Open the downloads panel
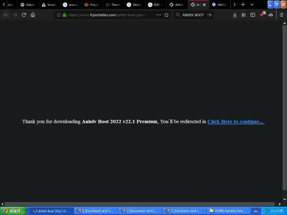 coord(235,15)
